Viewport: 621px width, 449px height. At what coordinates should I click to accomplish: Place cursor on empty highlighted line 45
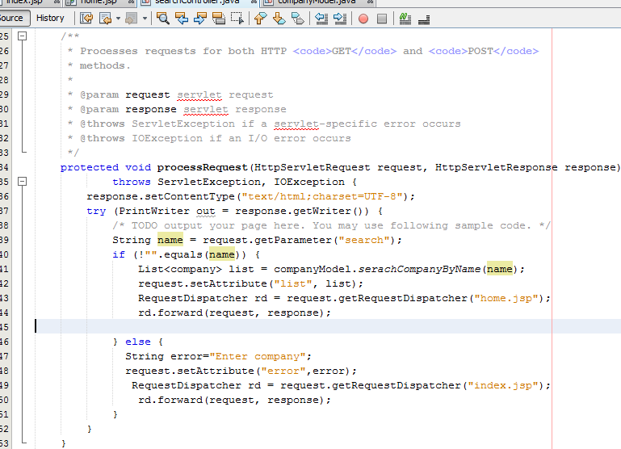[328, 326]
